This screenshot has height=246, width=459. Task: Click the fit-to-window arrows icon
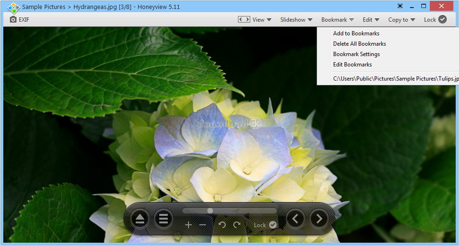[244, 20]
